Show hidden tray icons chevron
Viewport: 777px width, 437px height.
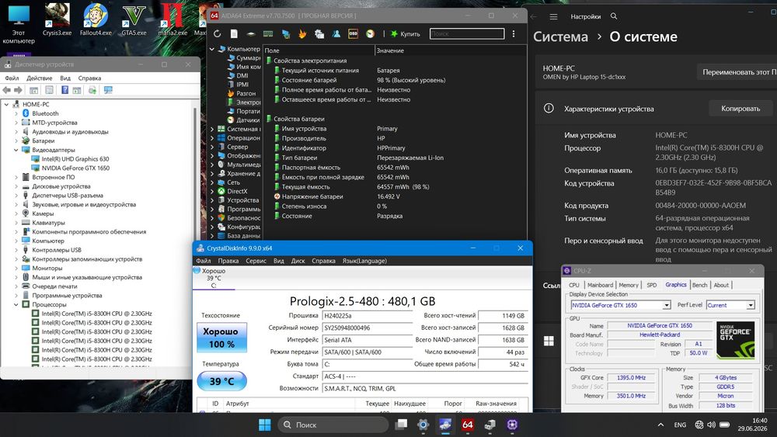point(660,425)
